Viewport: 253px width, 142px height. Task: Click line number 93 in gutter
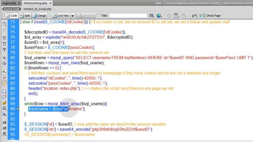pyautogui.click(x=13, y=124)
